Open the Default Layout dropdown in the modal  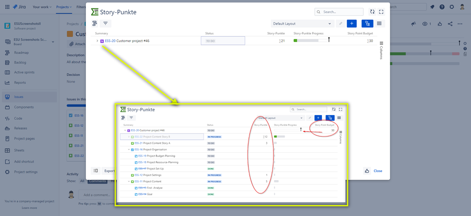coord(303,24)
